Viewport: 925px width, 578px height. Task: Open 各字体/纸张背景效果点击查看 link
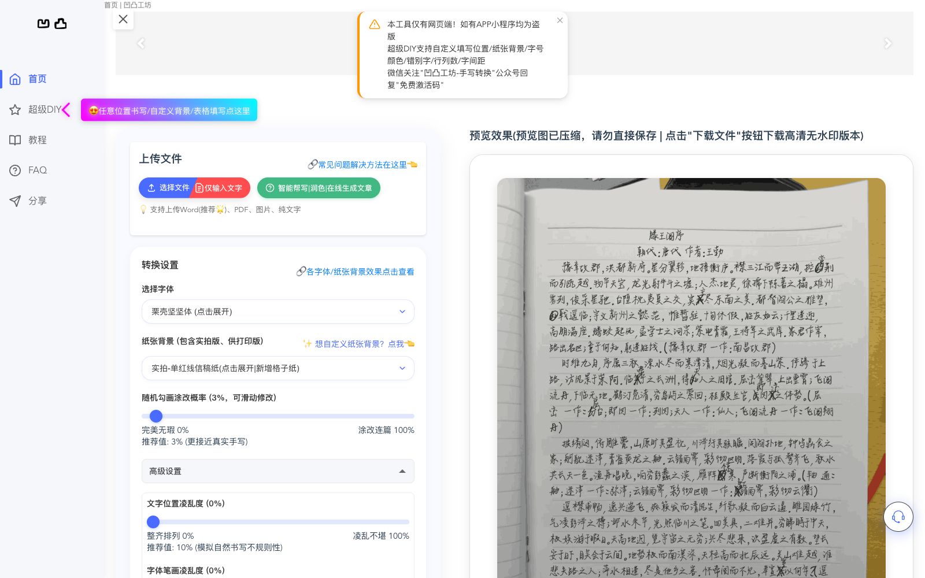pyautogui.click(x=355, y=272)
